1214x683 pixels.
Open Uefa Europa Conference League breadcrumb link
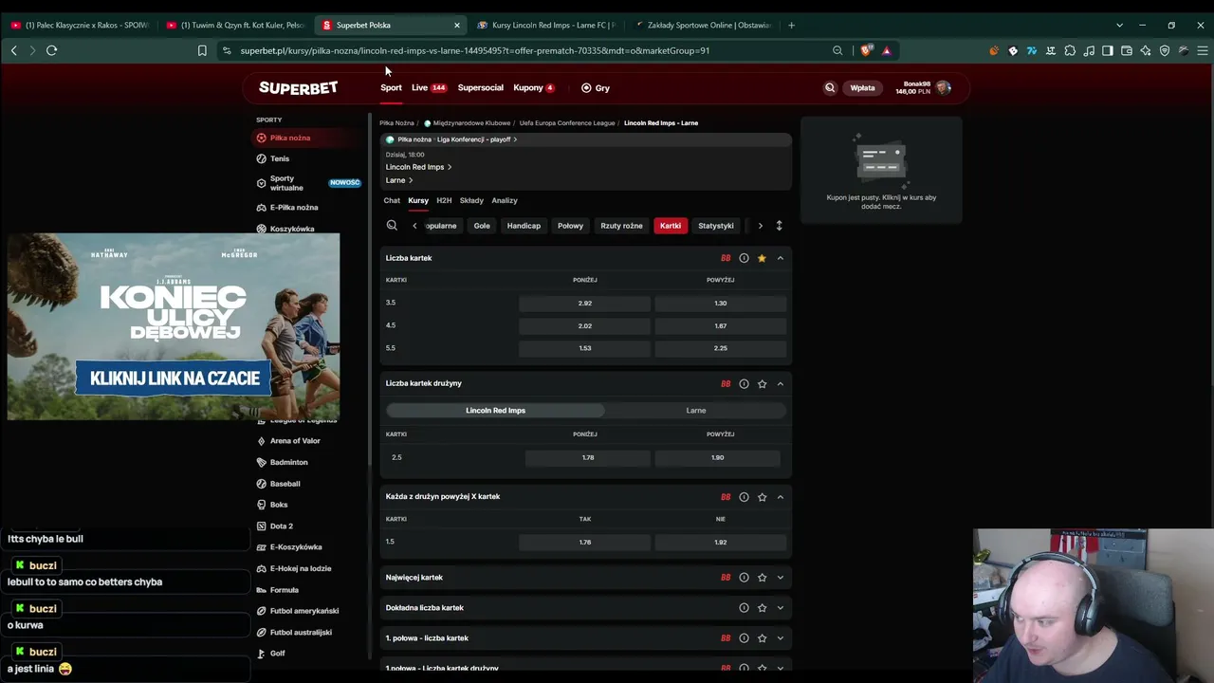tap(567, 123)
